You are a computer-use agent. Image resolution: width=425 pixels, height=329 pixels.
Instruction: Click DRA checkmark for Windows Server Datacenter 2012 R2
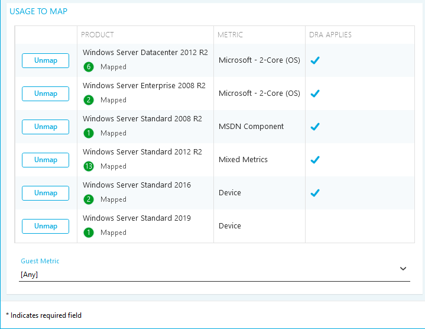315,60
